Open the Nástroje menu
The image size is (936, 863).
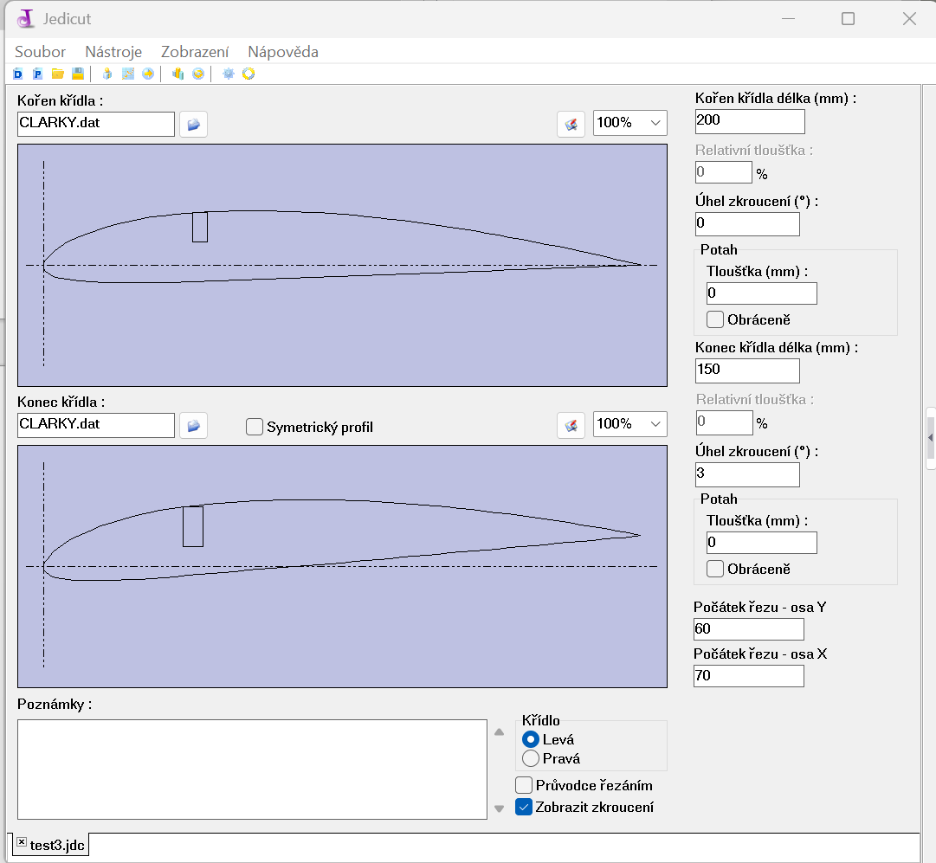(x=113, y=52)
